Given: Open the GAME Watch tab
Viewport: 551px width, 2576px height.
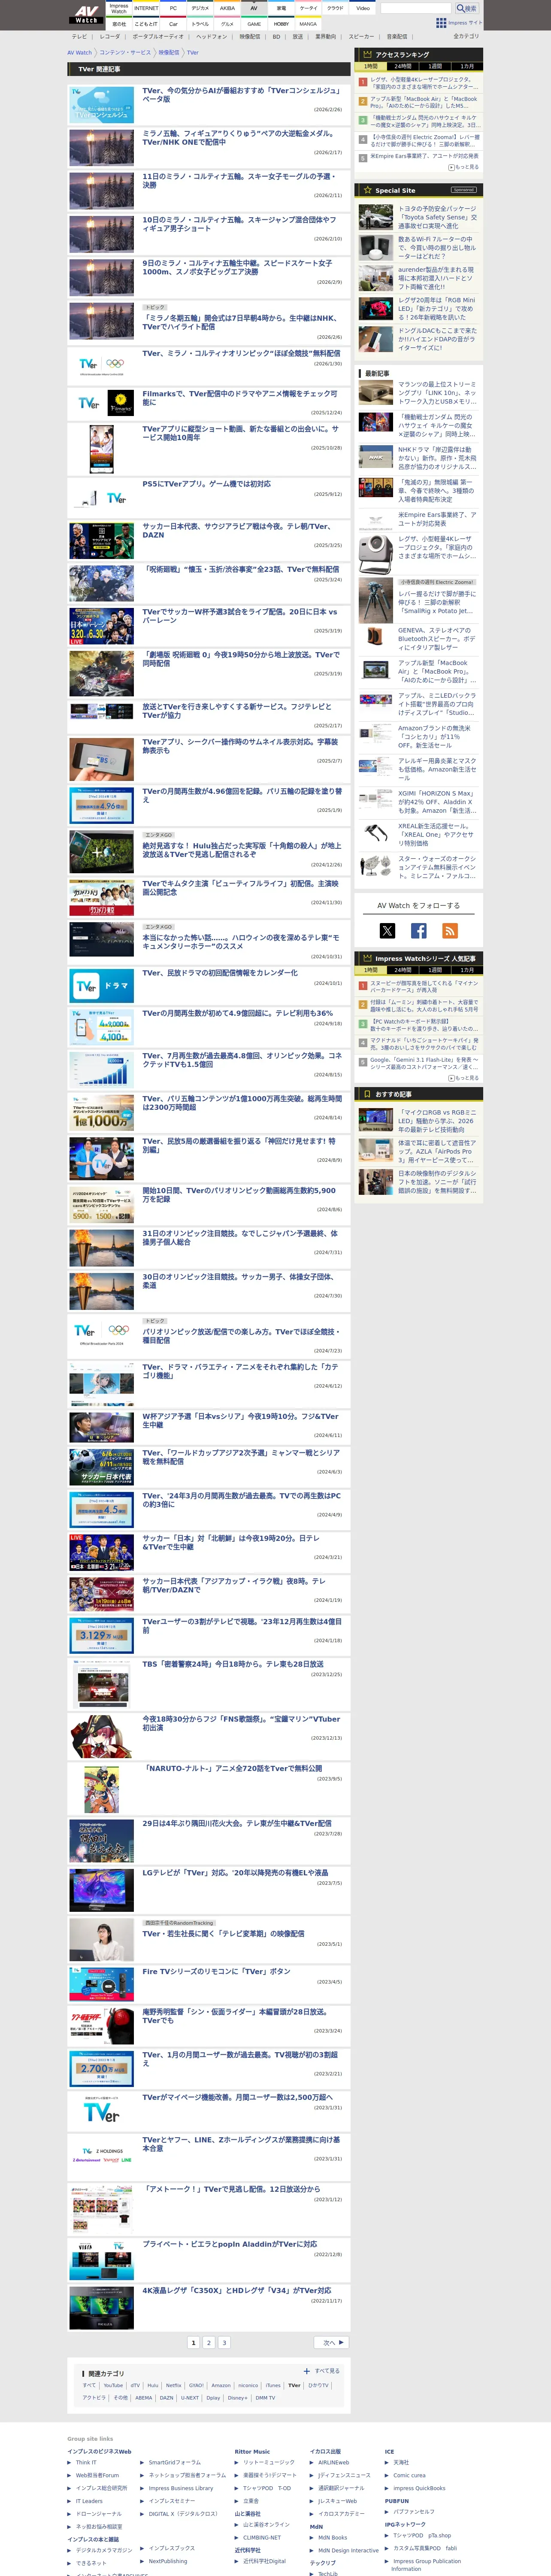Looking at the screenshot, I should [x=254, y=24].
